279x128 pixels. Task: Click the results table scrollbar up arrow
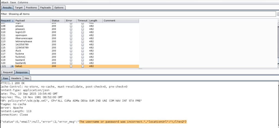(278, 24)
